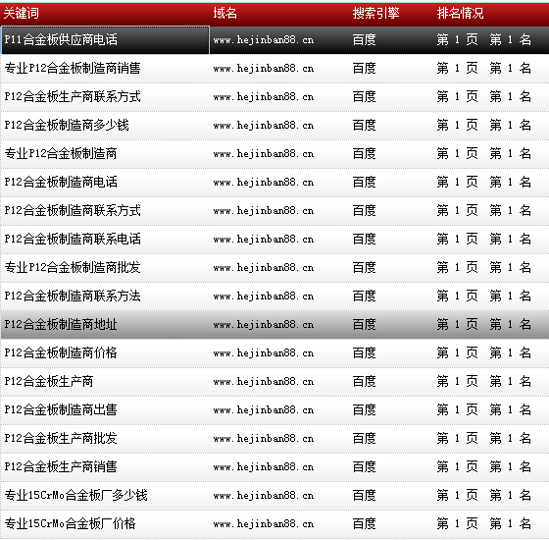Viewport: 549px width, 540px height.
Task: Select keyword P12合金板生产商联系方式
Action: click(73, 96)
